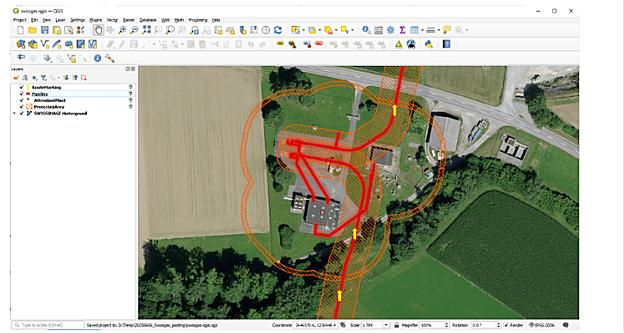Open the Plugins menu
The width and height of the screenshot is (624, 333).
pyautogui.click(x=96, y=20)
